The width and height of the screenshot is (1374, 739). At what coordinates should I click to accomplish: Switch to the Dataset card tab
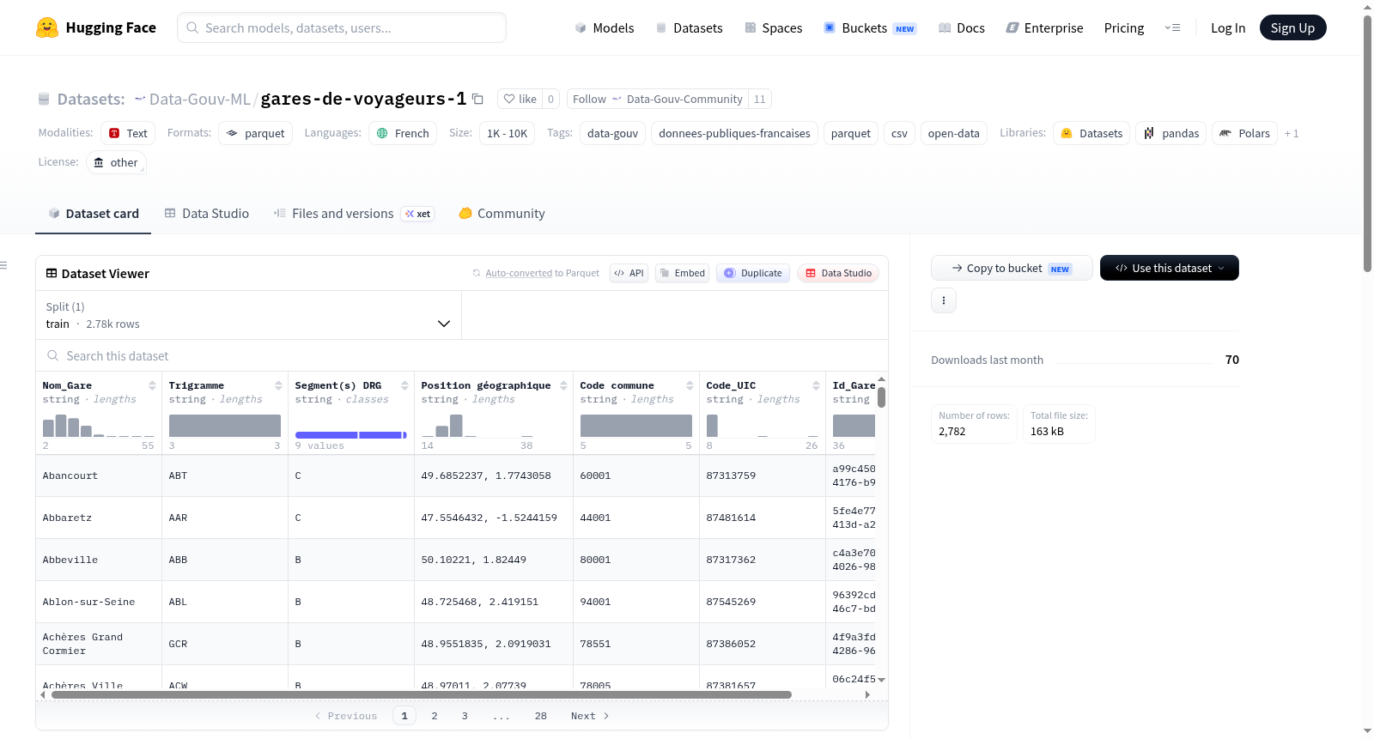[93, 213]
